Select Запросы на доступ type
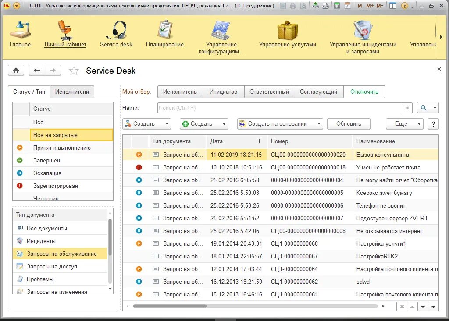This screenshot has width=449, height=321. (x=60, y=266)
